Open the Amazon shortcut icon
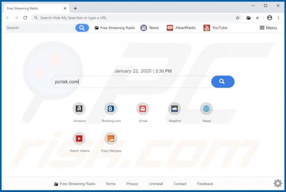286x192 pixels. [79, 109]
